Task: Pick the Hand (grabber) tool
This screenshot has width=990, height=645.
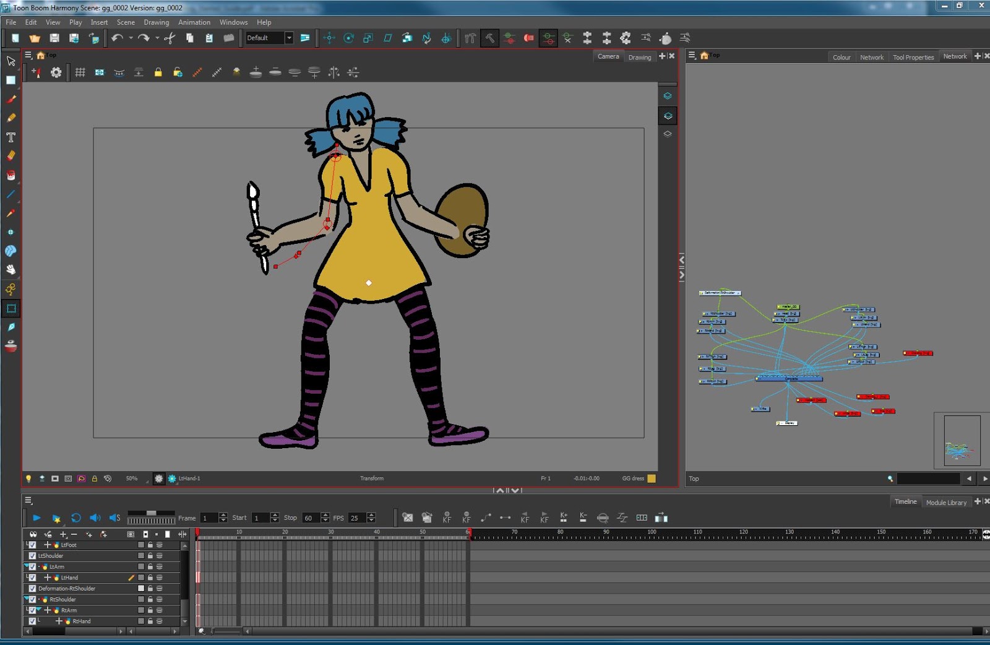Action: click(11, 270)
